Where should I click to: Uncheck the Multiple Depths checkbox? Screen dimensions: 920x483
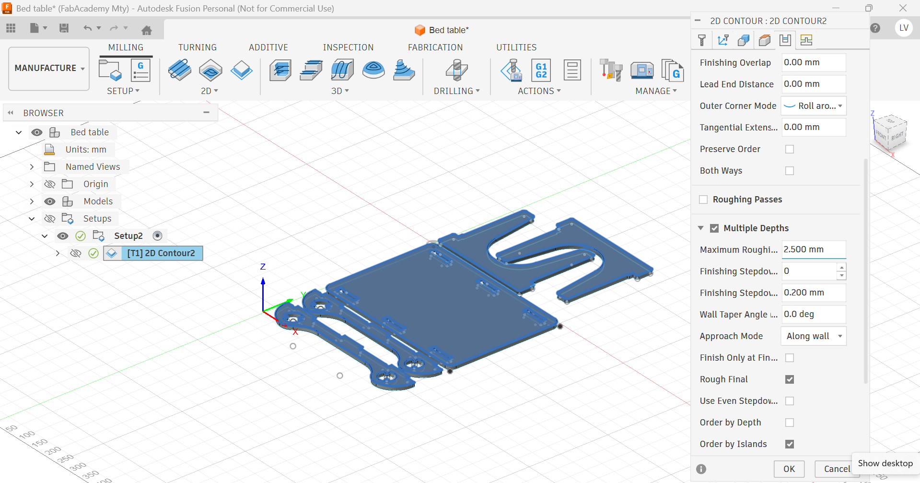point(714,228)
